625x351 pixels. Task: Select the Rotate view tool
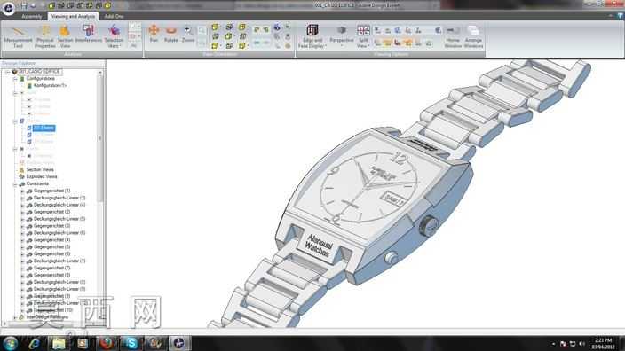click(171, 34)
